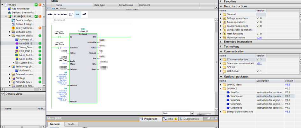Viewport: 301px width, 128px height.
Task: Click the green status check next to WS106
Action: 36,5
